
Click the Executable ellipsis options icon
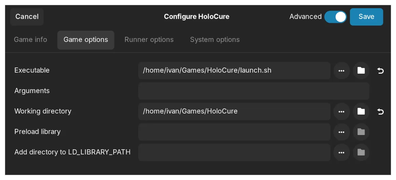tap(341, 71)
